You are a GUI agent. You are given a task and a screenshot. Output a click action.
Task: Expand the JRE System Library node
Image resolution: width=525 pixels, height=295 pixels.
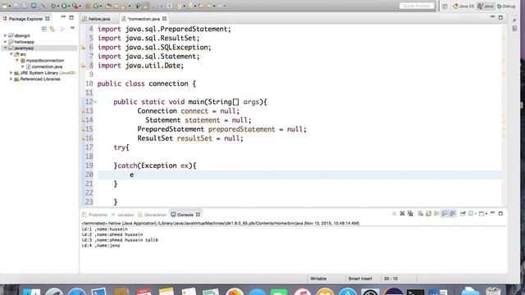(11, 73)
